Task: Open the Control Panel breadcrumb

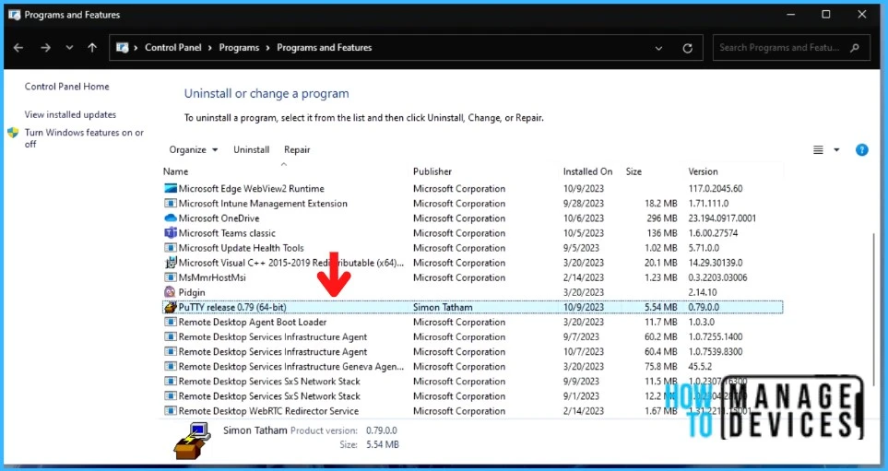Action: [172, 48]
